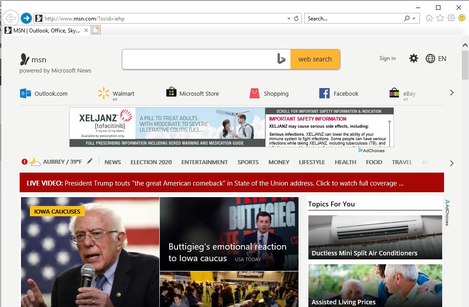
Task: Click the page scrollbar up arrow
Action: (465, 45)
